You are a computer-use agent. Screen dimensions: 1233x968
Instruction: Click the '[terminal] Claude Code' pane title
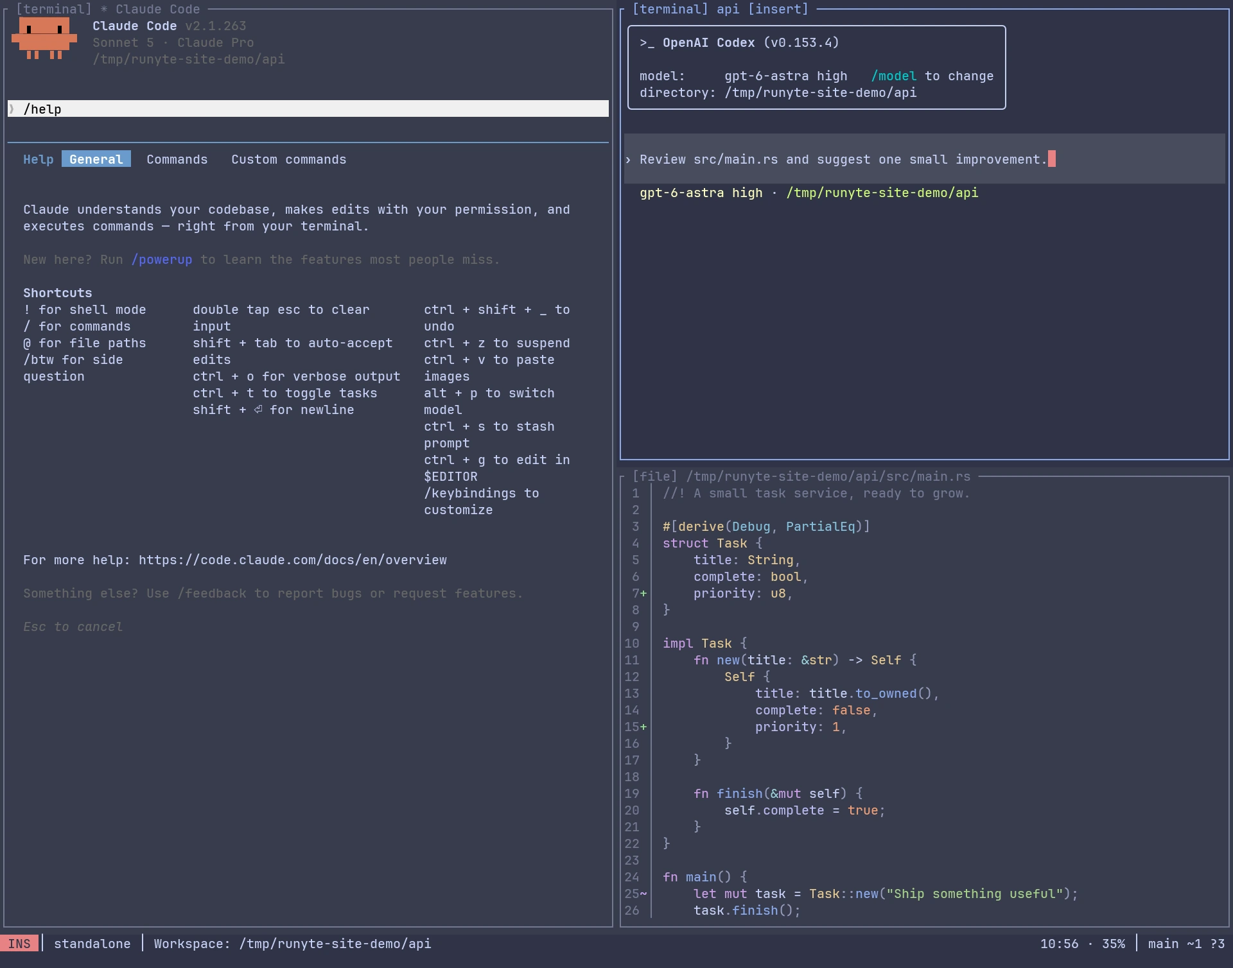[108, 9]
